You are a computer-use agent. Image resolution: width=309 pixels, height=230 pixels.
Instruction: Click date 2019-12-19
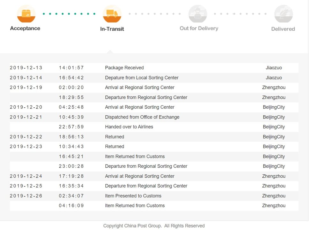(x=26, y=88)
